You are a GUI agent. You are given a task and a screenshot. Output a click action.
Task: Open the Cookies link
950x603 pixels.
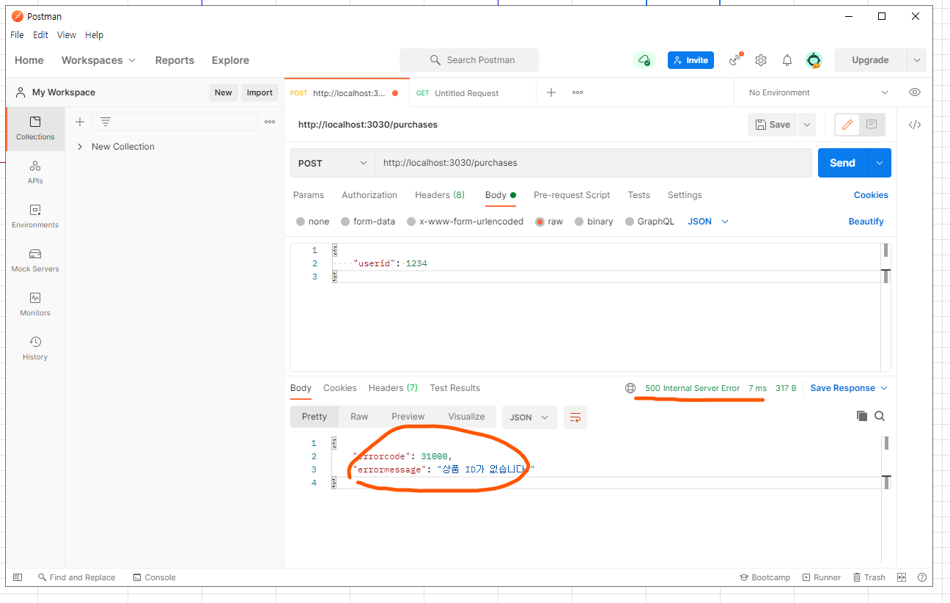[x=871, y=195]
